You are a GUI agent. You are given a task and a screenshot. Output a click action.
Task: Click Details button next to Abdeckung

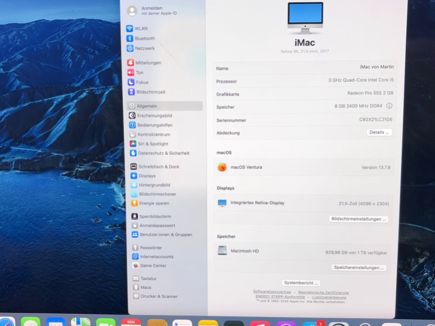pyautogui.click(x=379, y=132)
